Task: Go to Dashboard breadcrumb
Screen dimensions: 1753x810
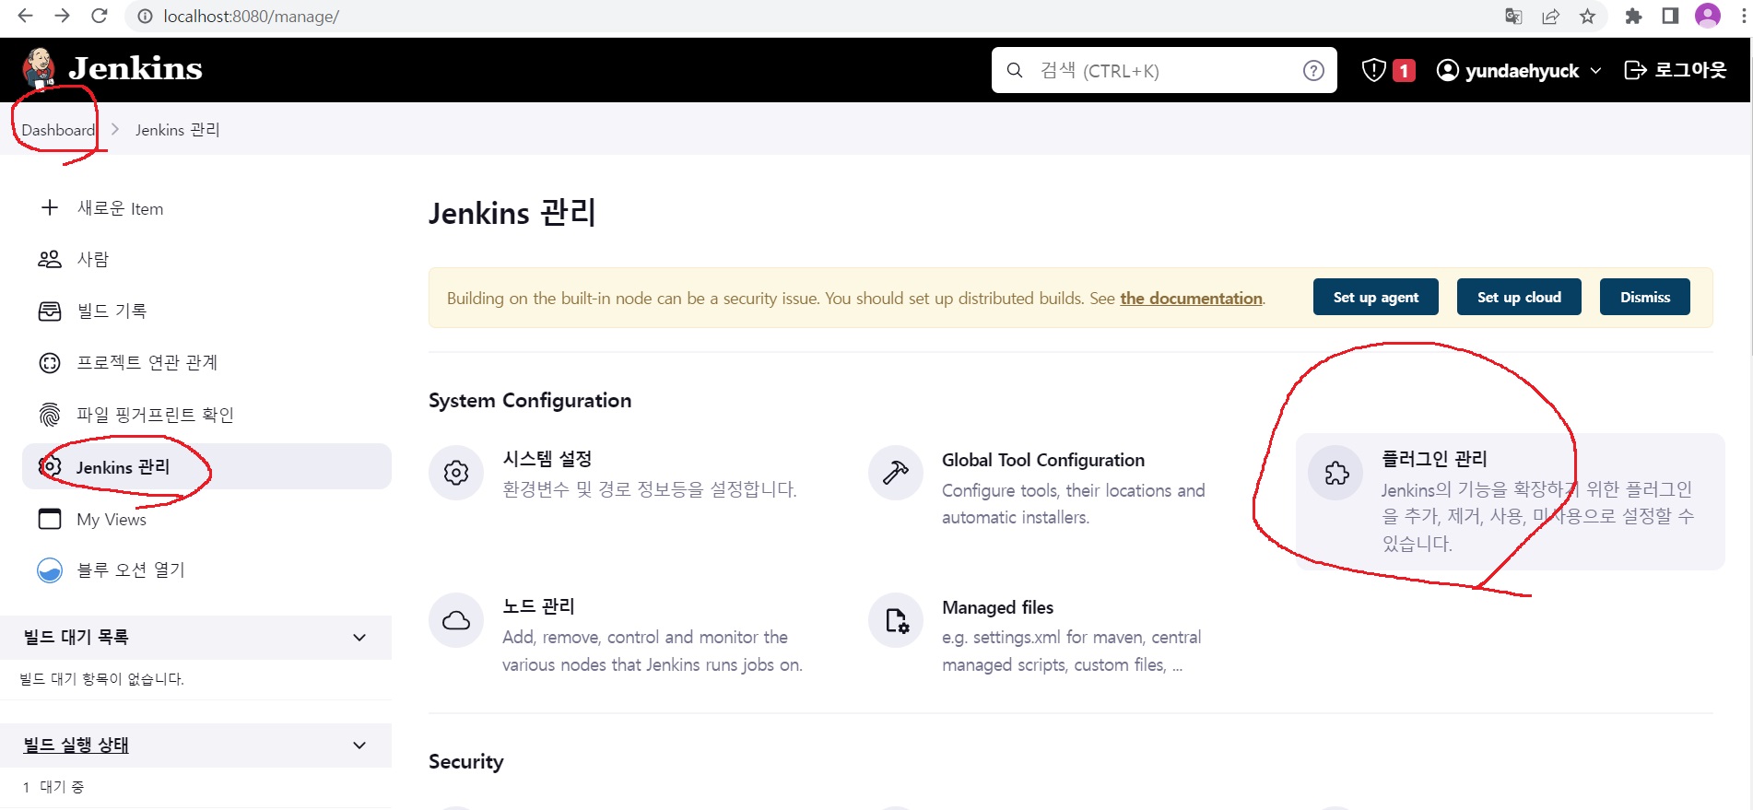Action: 58,130
